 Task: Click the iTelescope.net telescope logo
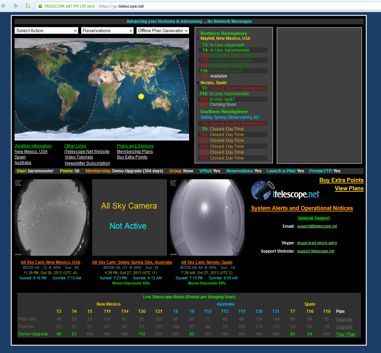coord(285,191)
